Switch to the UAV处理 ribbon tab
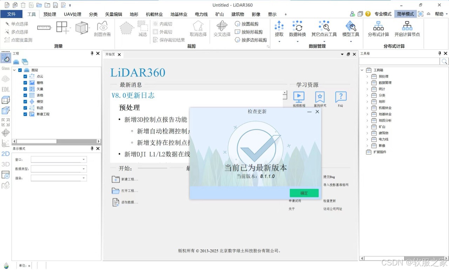Viewport: 449px width, 270px height. point(72,14)
